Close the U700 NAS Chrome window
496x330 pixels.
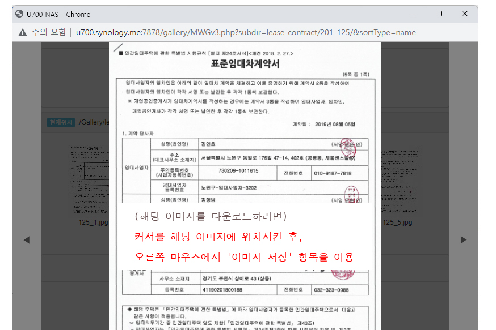pos(465,14)
